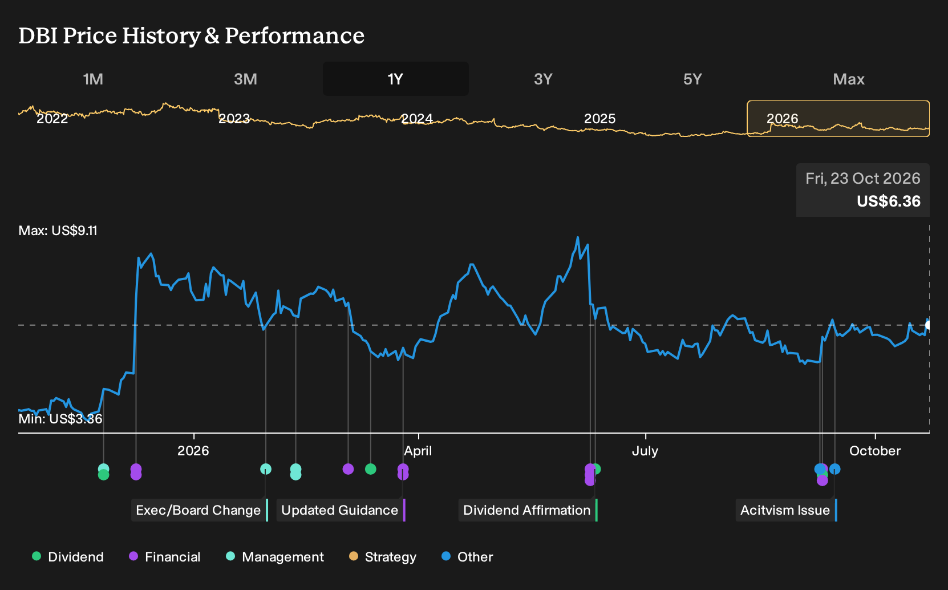Click the 'July' x-axis label

tap(645, 451)
